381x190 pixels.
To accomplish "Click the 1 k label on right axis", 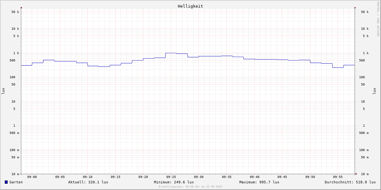I will [x=366, y=53].
